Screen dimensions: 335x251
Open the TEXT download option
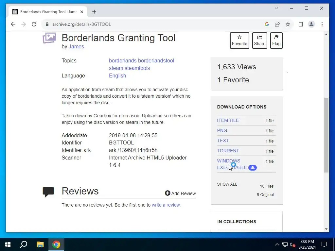223,141
